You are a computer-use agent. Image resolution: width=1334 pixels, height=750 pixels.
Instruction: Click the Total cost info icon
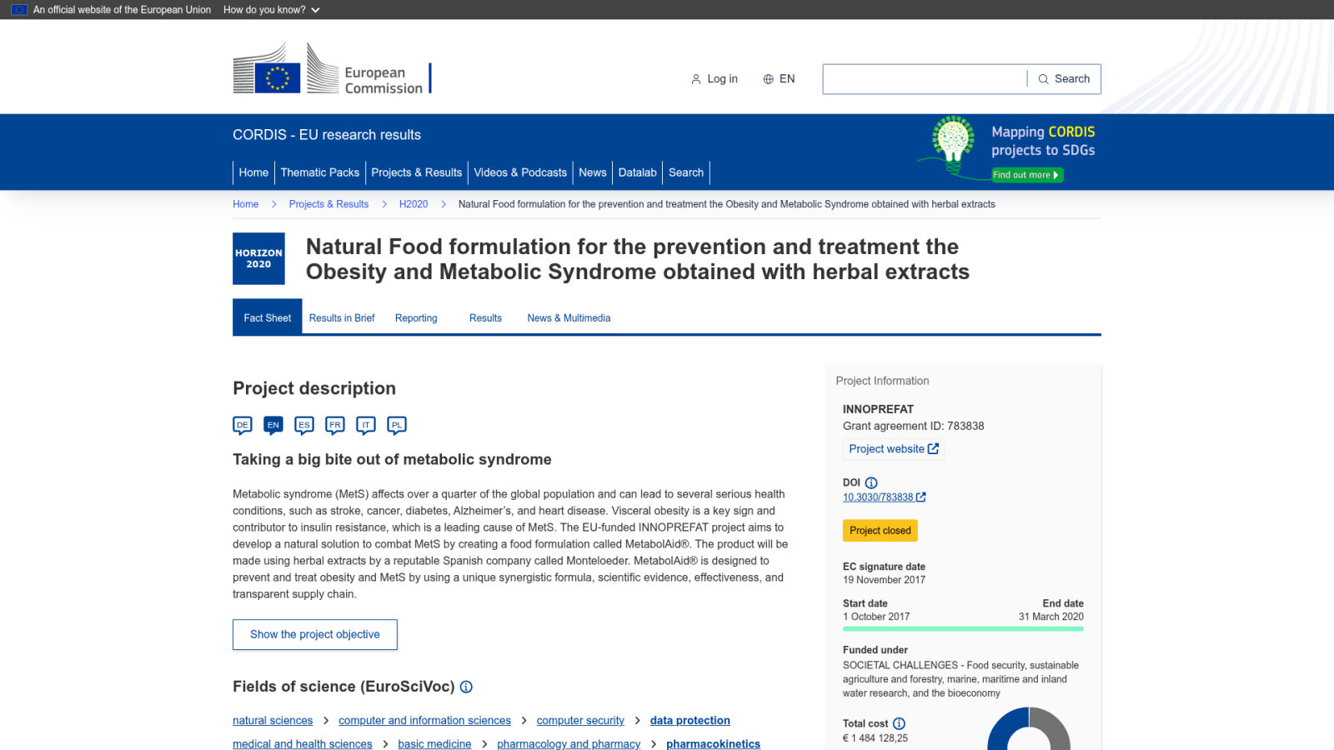(899, 723)
